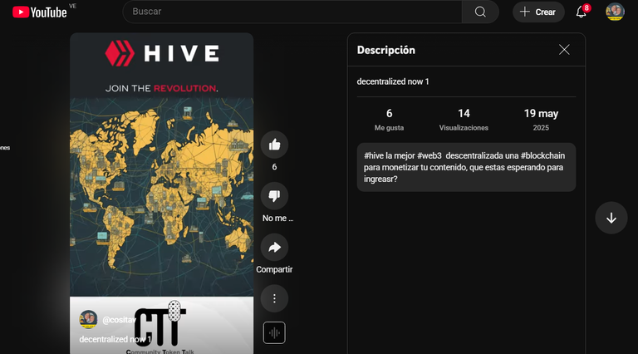Open the Crear menu
The width and height of the screenshot is (638, 354).
[538, 12]
